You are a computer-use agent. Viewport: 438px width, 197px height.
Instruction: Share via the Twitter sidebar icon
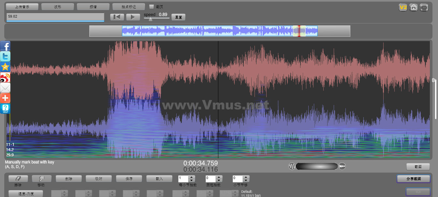pyautogui.click(x=5, y=57)
